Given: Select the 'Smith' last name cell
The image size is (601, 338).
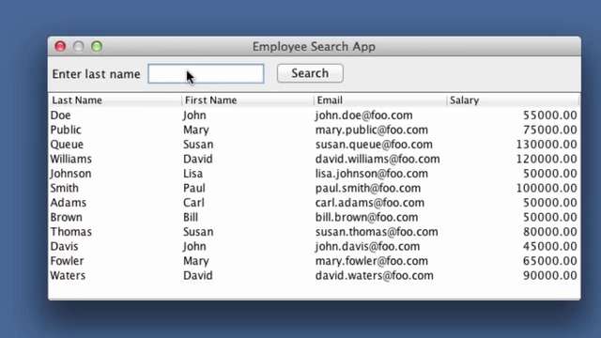Looking at the screenshot, I should pos(65,188).
